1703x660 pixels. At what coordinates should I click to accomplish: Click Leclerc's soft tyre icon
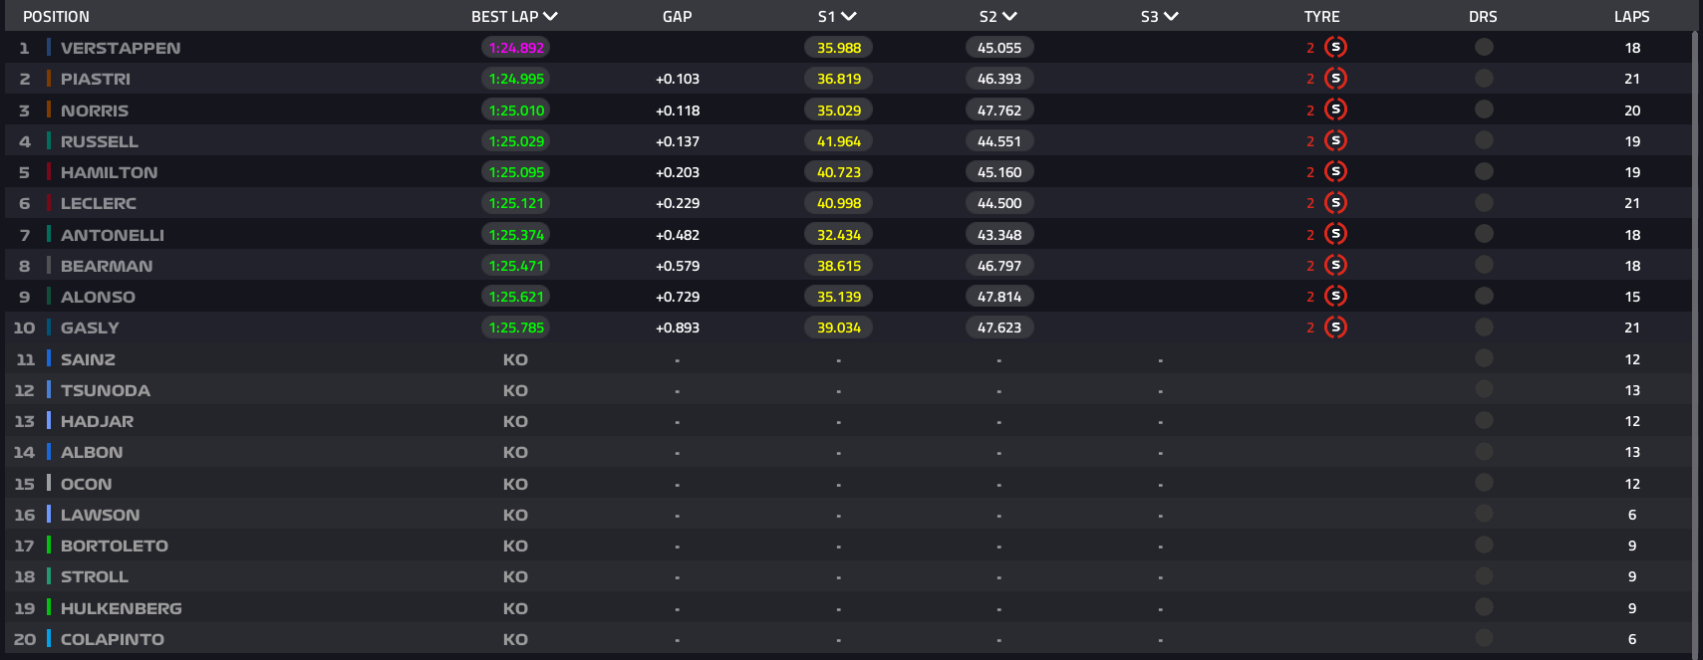(x=1335, y=203)
